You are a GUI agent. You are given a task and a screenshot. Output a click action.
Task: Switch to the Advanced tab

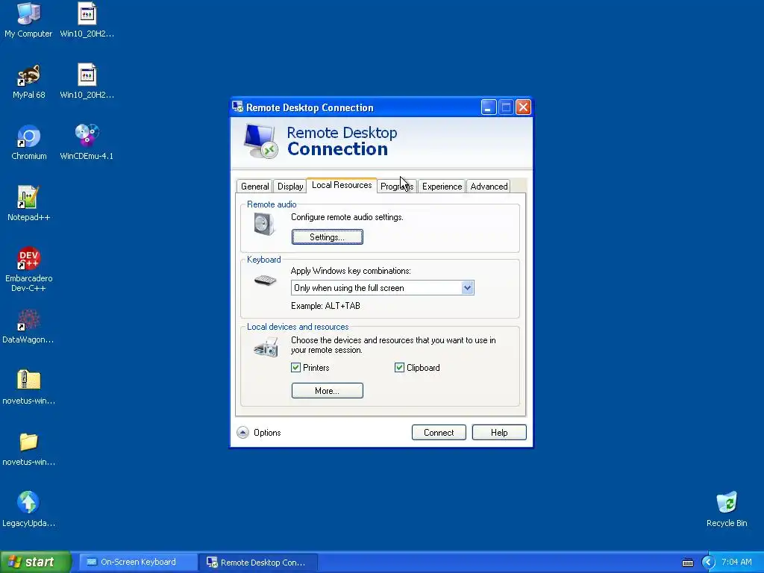489,187
